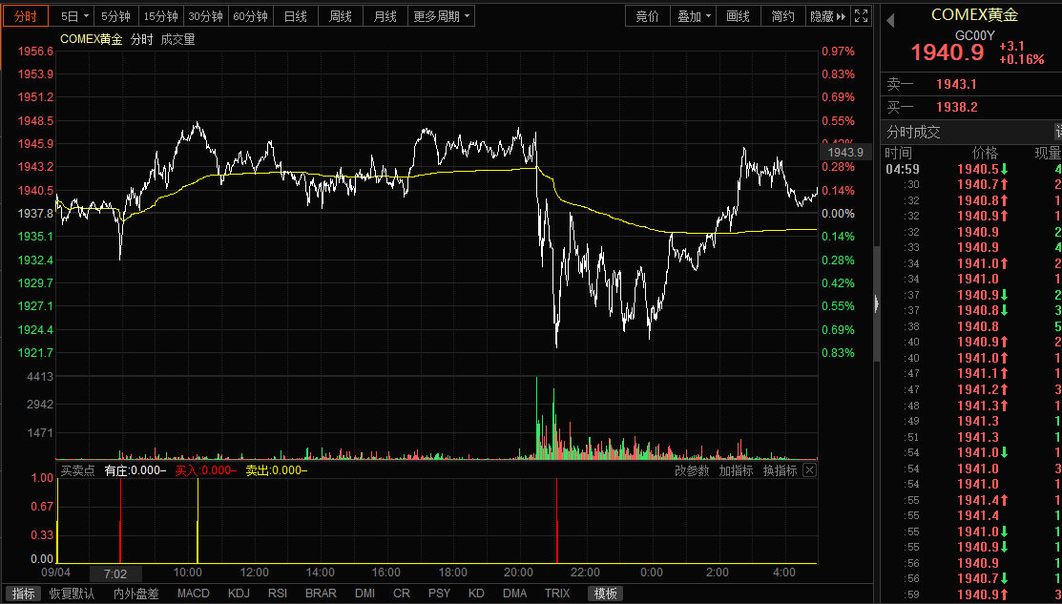Open the 5日 period dropdown

74,16
